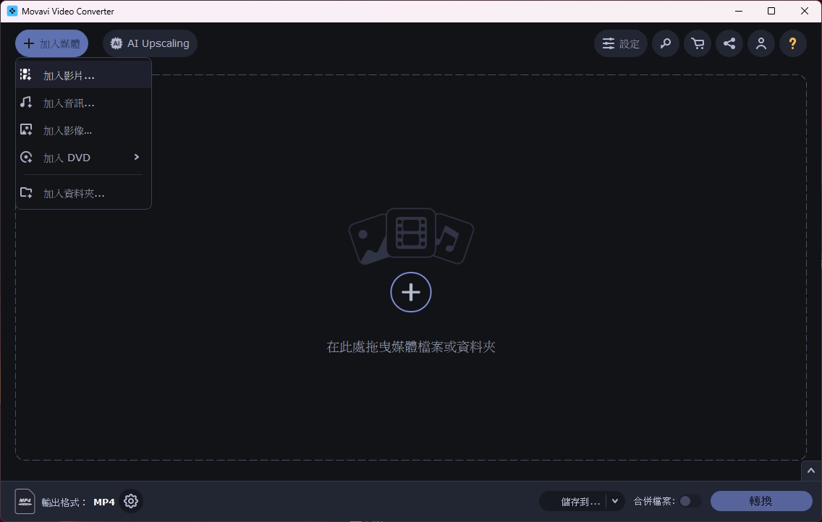
Task: Click the share icon in top toolbar
Action: pos(729,43)
